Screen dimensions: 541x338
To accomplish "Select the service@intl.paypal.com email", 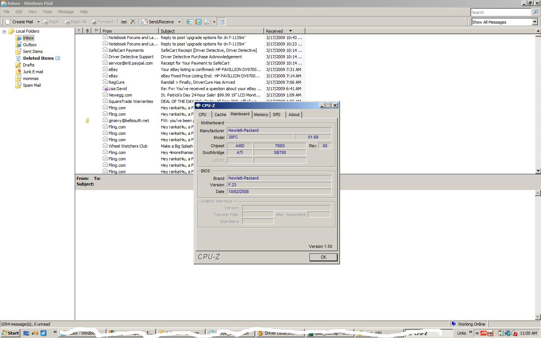I will click(x=190, y=63).
